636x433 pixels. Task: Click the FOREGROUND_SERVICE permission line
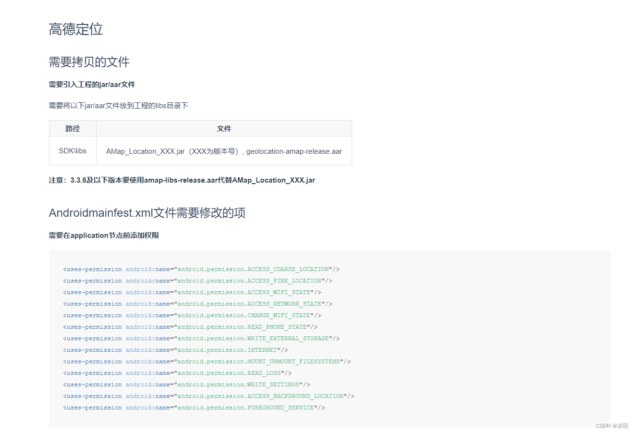[194, 408]
